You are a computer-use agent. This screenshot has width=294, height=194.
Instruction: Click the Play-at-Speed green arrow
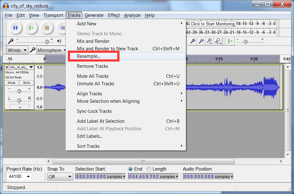click(230, 41)
